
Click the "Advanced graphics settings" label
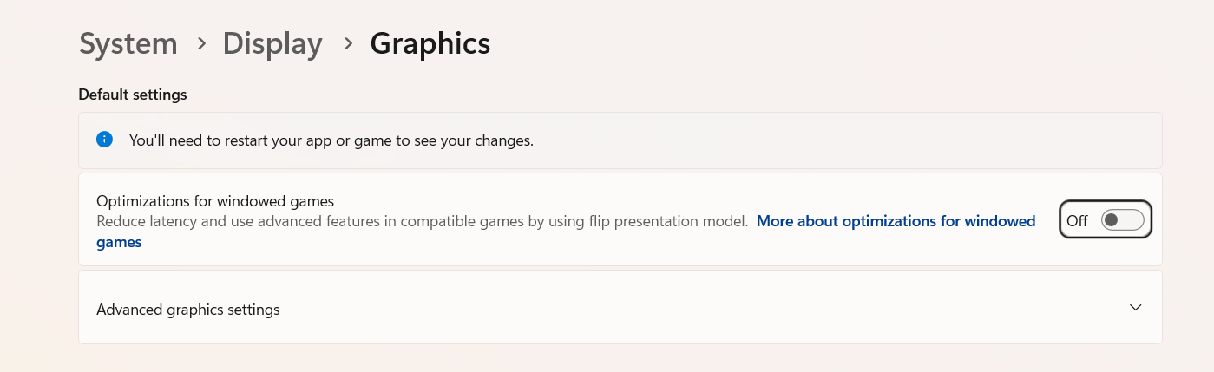188,310
